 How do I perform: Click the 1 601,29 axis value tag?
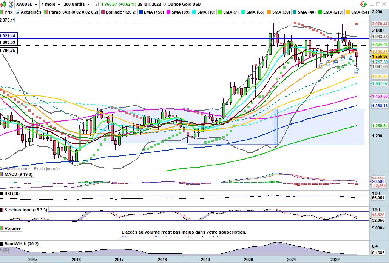point(380,77)
